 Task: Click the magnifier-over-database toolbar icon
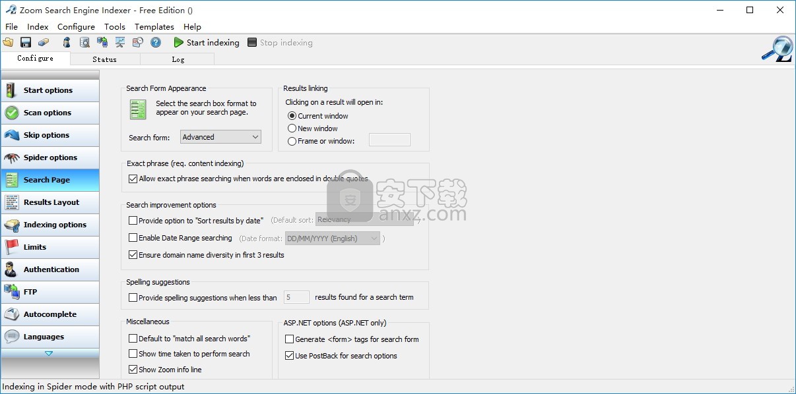coord(84,42)
